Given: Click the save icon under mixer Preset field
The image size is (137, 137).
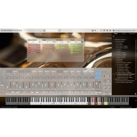Looking at the screenshot, I should [104, 76].
